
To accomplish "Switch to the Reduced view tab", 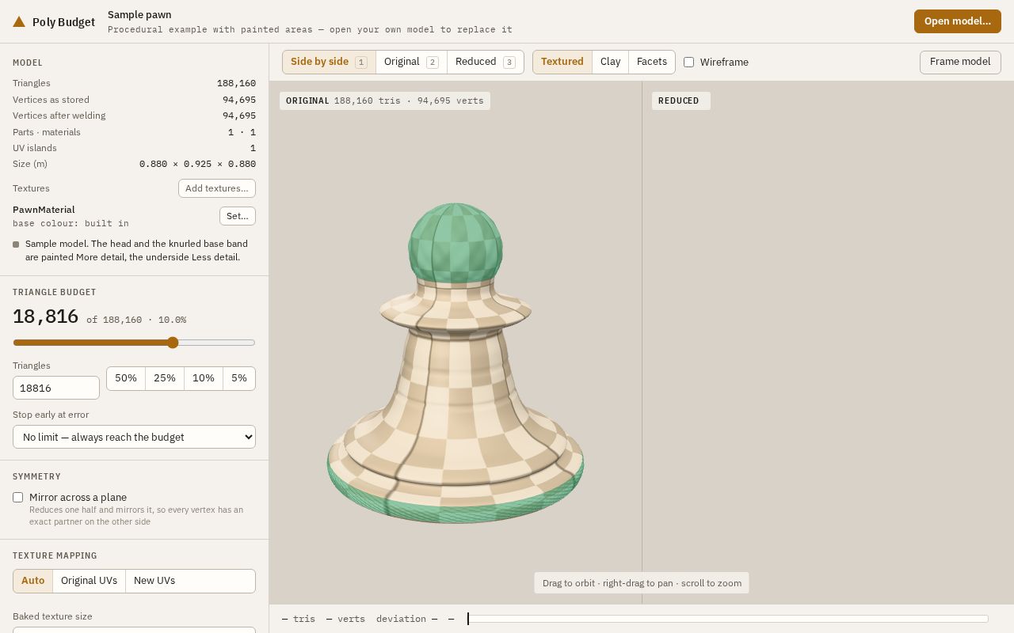I will [486, 62].
